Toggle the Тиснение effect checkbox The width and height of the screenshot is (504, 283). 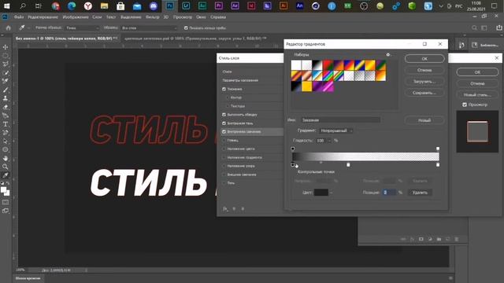pyautogui.click(x=224, y=89)
